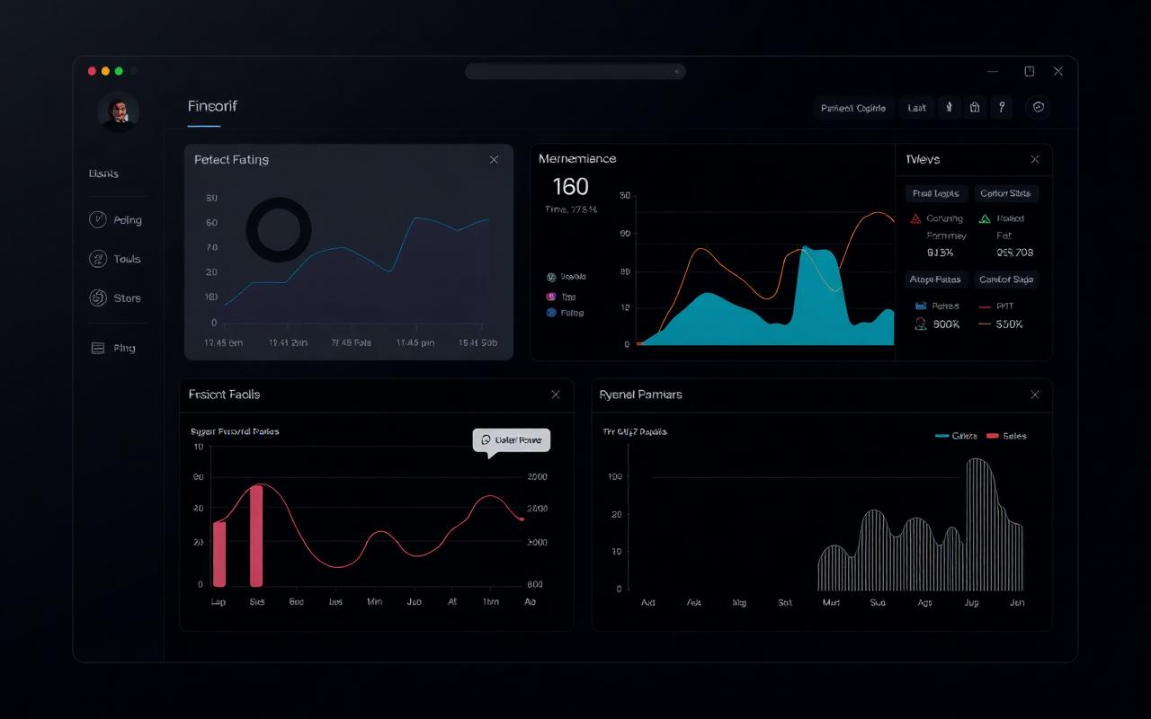Toggle the teal legend entry beside Sales
The width and height of the screenshot is (1151, 719).
[956, 436]
